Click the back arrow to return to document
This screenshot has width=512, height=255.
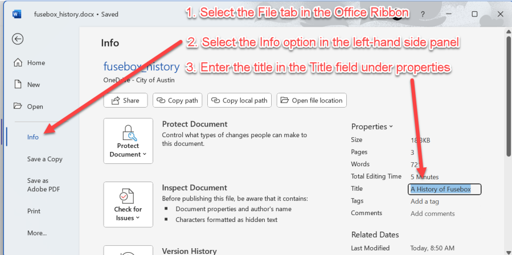click(18, 39)
